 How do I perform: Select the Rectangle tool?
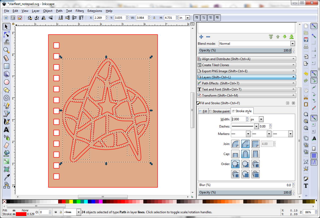point(7,66)
